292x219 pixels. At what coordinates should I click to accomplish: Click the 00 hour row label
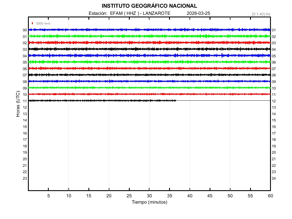pyautogui.click(x=25, y=30)
